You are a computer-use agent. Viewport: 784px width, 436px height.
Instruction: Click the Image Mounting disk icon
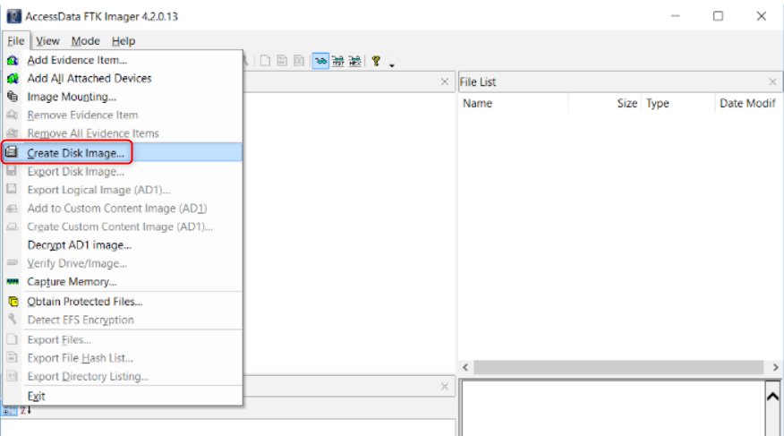coord(13,97)
